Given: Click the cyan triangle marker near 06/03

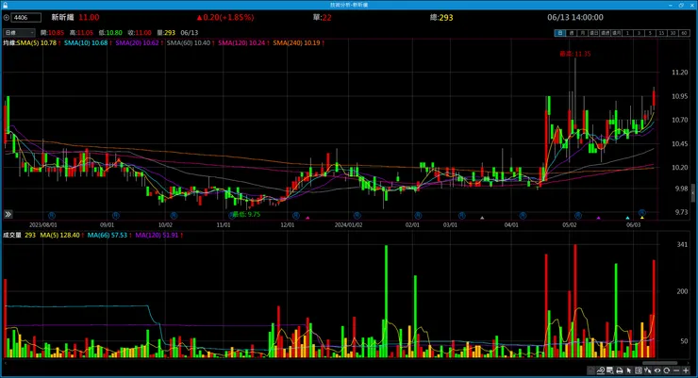Looking at the screenshot, I should tap(627, 218).
